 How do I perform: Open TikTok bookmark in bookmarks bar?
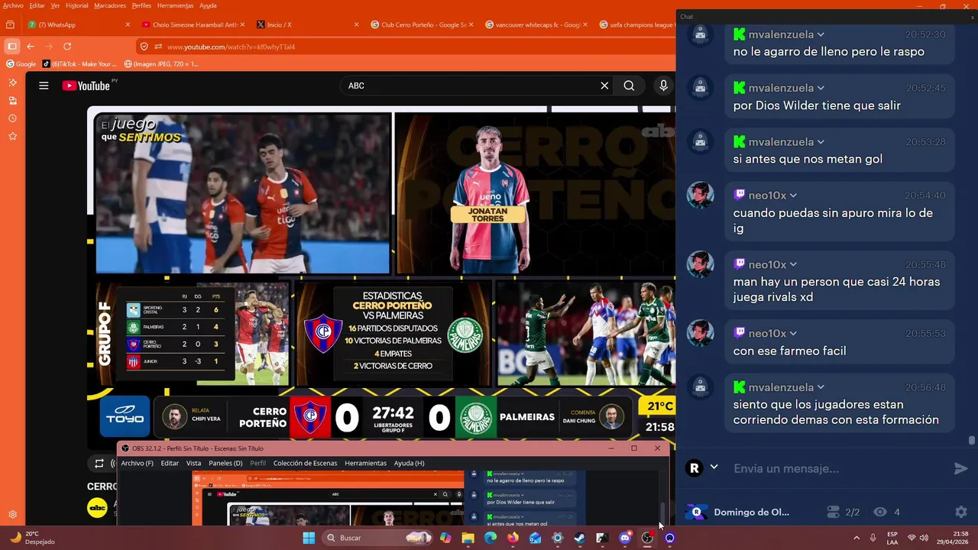pos(79,64)
